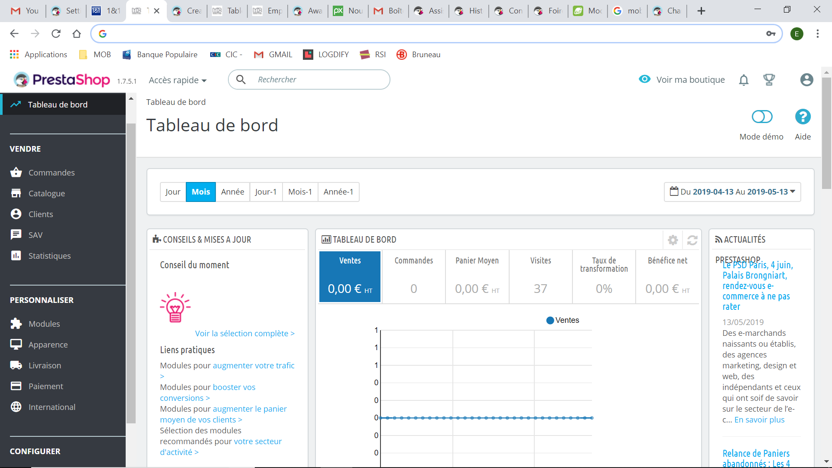Open the date range picker dropdown
This screenshot has height=468, width=832.
[x=732, y=192]
